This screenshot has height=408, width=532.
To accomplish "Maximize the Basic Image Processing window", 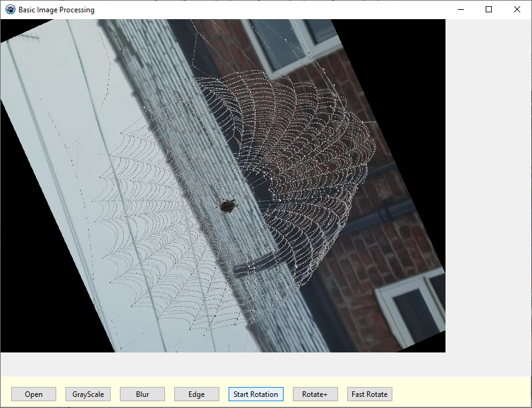I will [489, 9].
